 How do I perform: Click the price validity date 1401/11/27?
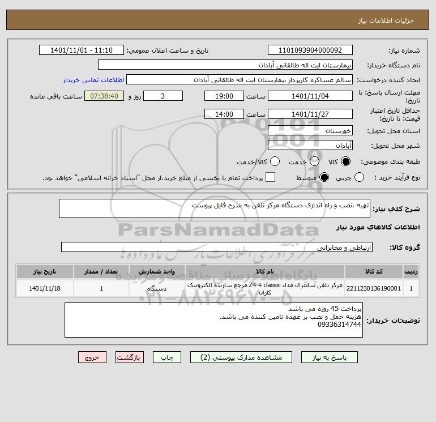click(310, 114)
